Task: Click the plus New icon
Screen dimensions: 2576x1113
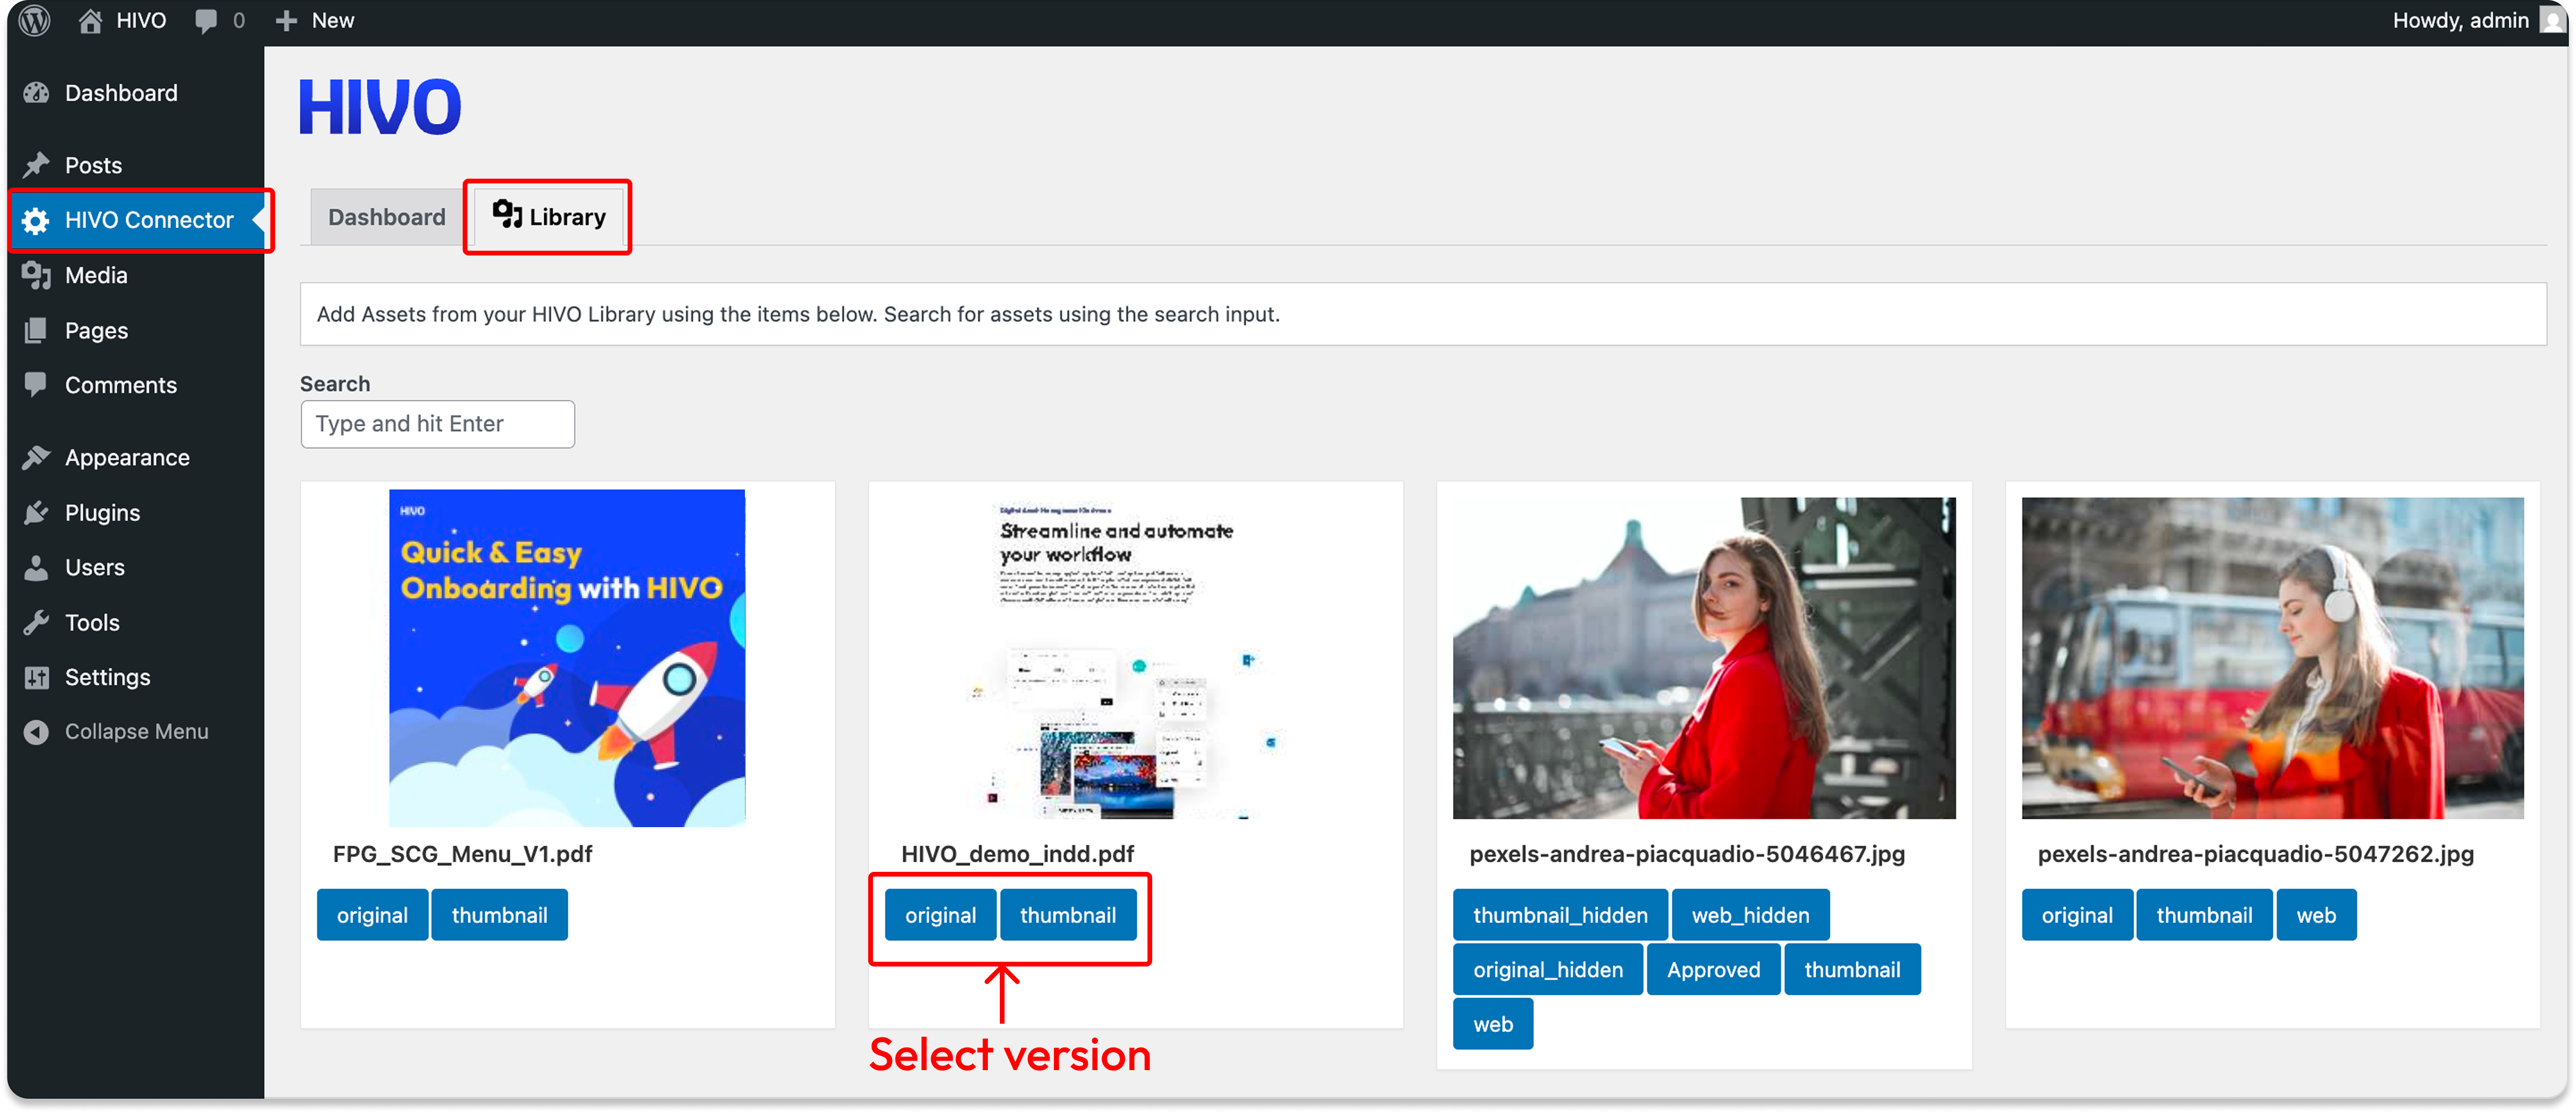Action: (x=287, y=21)
